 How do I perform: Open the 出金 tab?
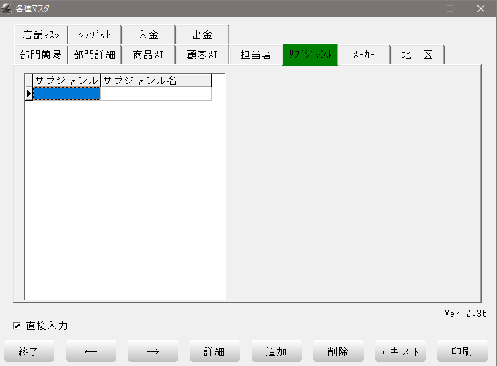click(x=202, y=35)
